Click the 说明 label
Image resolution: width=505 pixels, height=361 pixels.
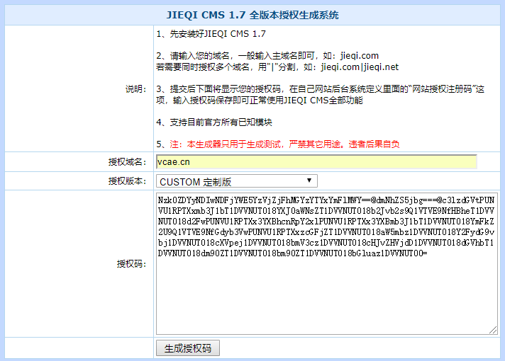click(135, 89)
